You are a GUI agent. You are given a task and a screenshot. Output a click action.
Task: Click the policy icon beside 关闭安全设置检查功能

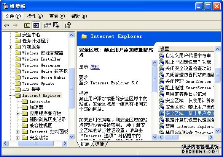point(161,68)
